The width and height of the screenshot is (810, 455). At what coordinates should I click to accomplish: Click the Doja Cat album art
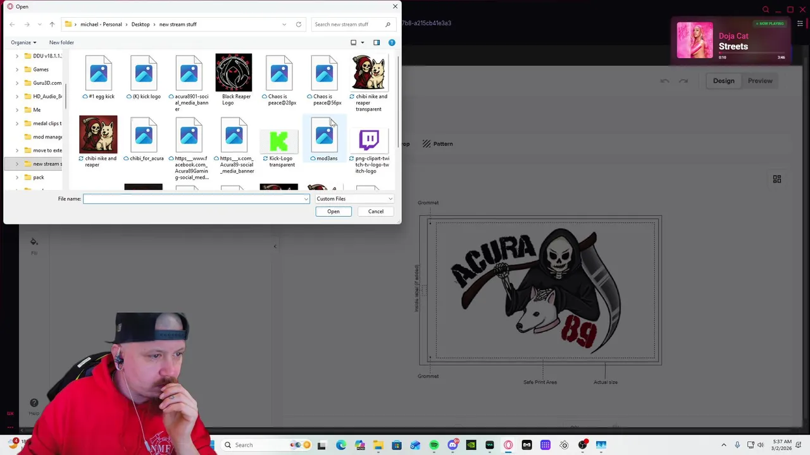point(695,40)
